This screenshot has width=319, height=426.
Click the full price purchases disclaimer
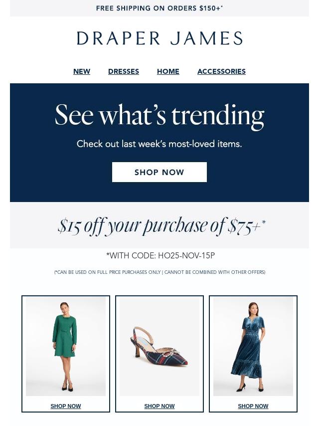(x=159, y=272)
